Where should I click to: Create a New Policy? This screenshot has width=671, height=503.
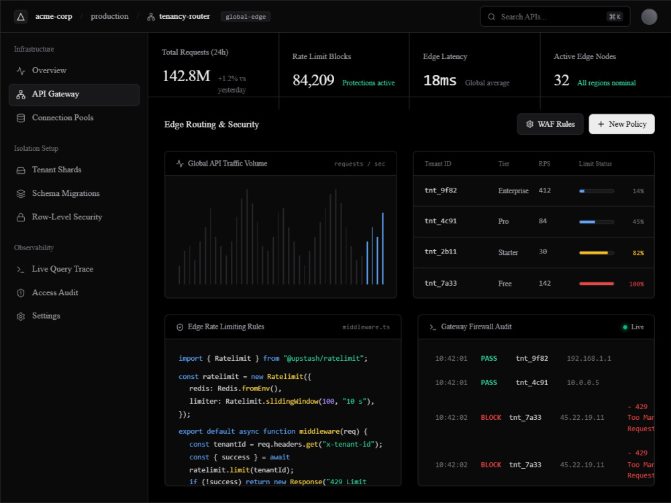pos(621,124)
